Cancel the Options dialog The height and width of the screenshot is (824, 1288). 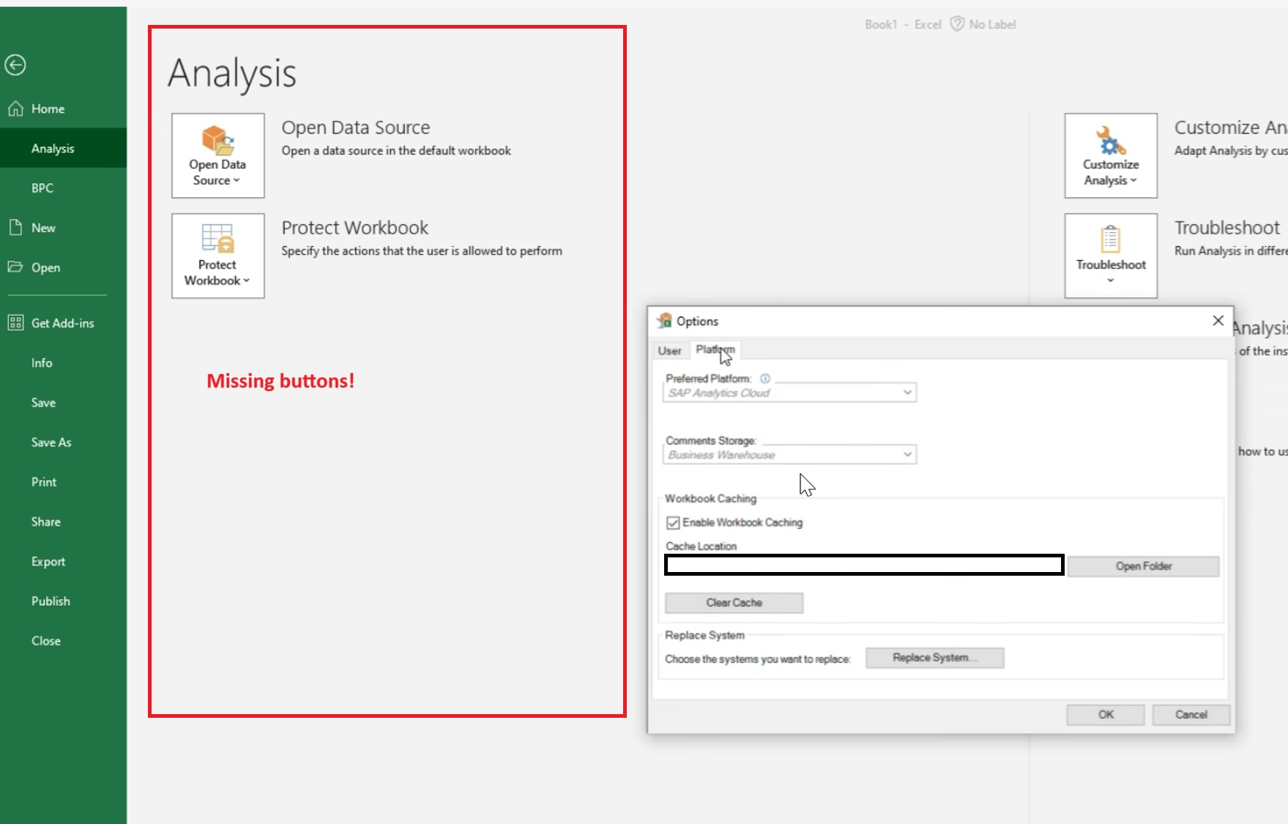[x=1191, y=715]
